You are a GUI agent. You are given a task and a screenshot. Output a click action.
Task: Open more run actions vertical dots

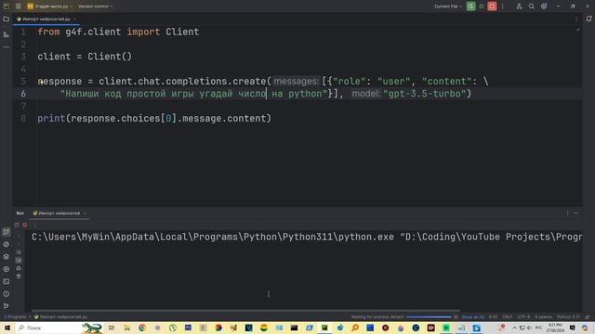pos(503,6)
